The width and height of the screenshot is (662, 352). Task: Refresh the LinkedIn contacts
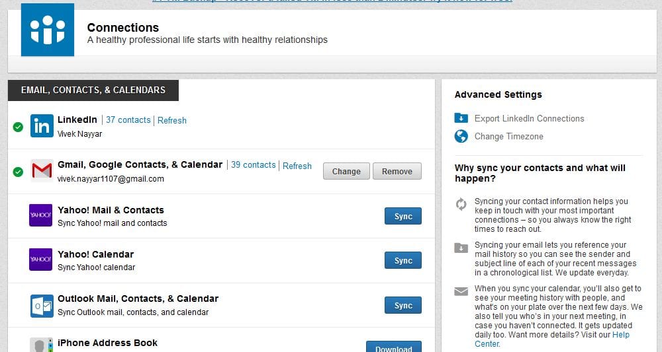(172, 120)
